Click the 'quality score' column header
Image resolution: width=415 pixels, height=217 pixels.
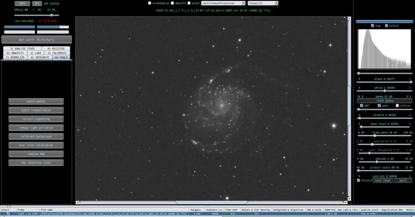[370, 210]
